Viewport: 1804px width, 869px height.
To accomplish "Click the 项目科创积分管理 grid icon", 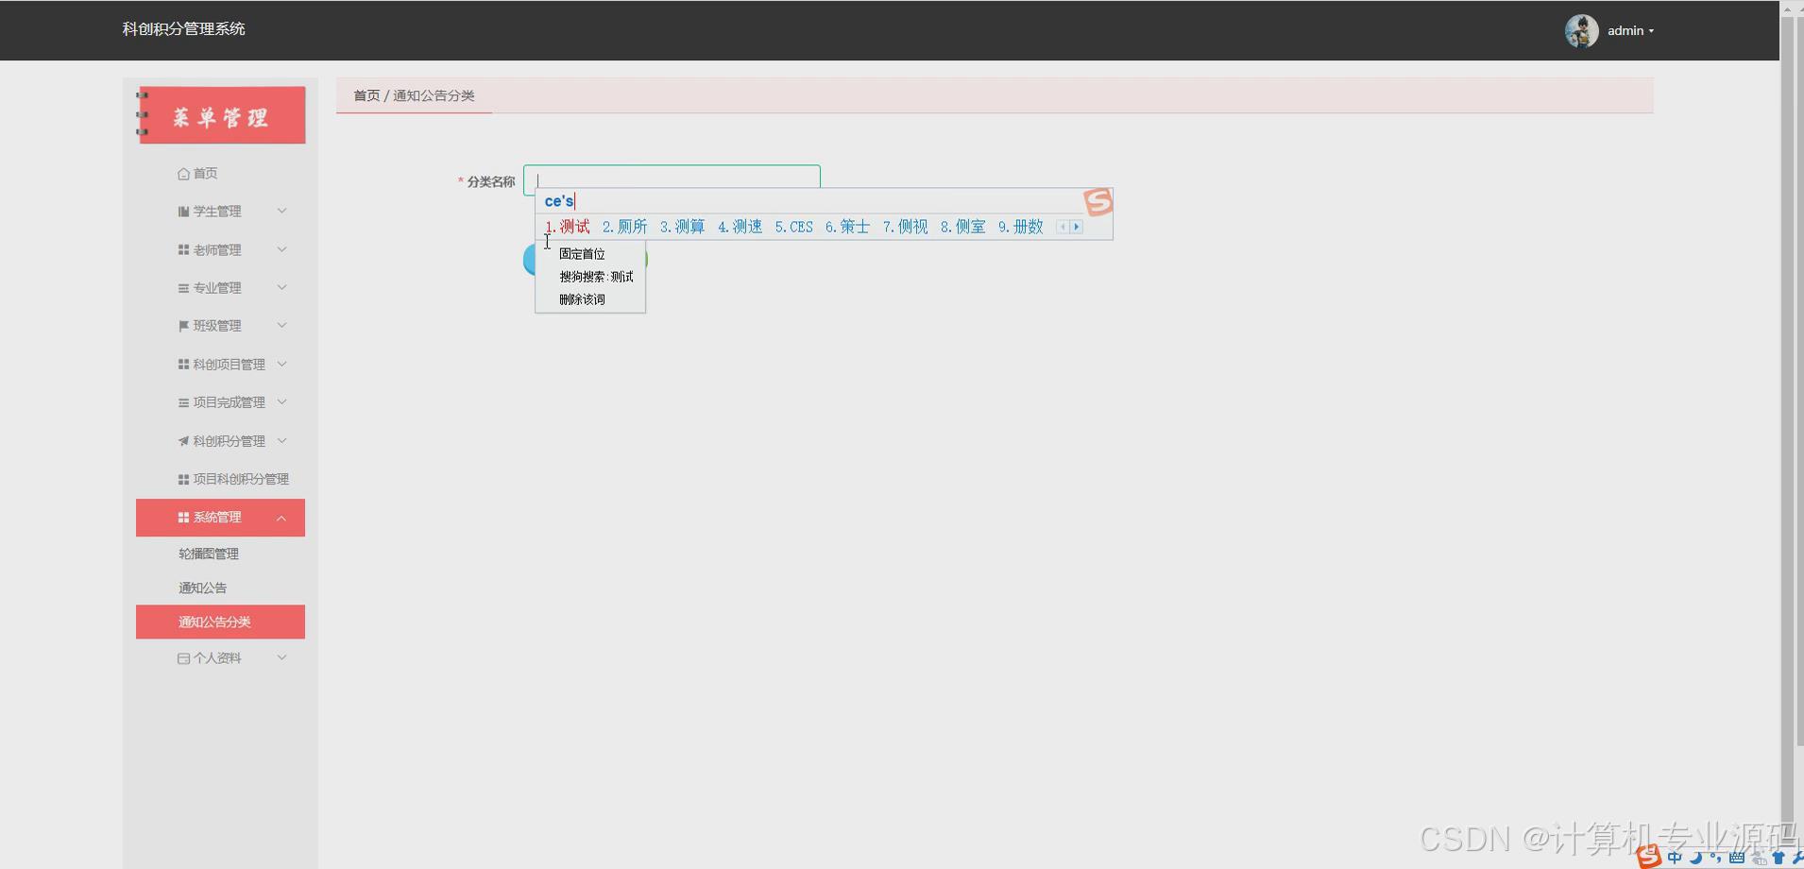I will click(x=183, y=480).
